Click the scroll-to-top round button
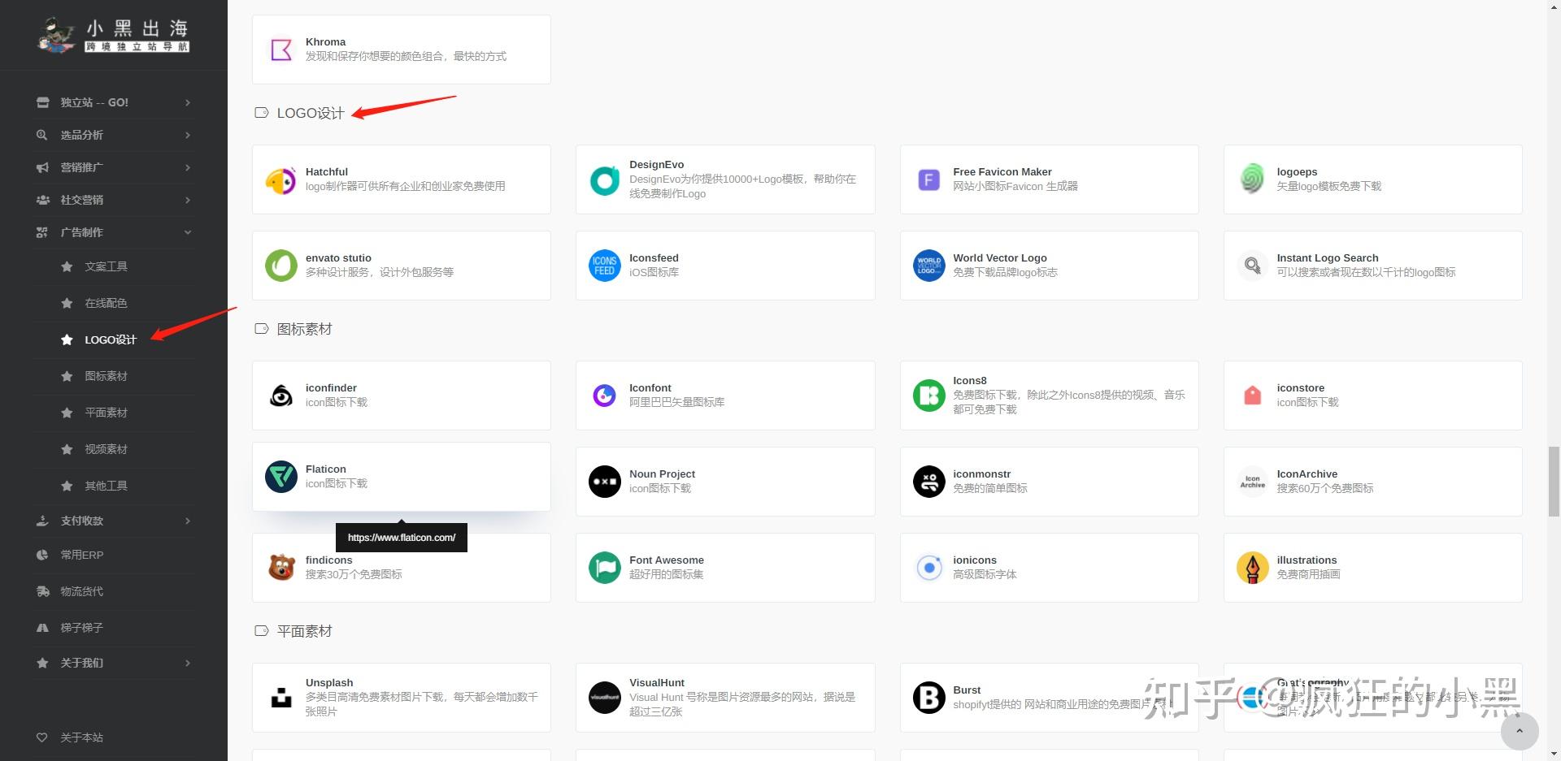Viewport: 1561px width, 761px height. [x=1519, y=731]
